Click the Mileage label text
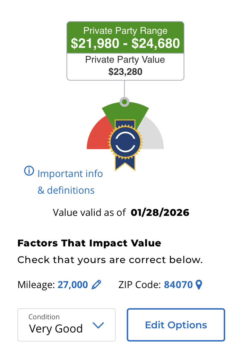 coord(36,285)
